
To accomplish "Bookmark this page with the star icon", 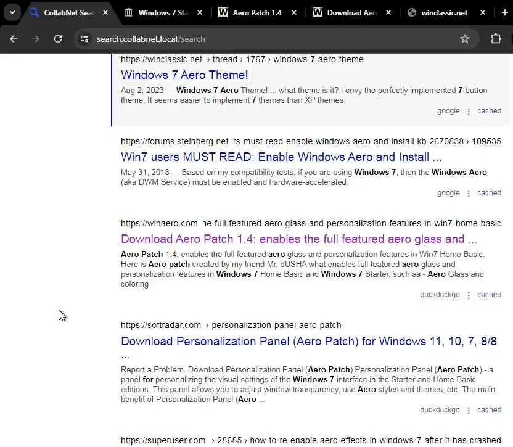I will tap(464, 39).
